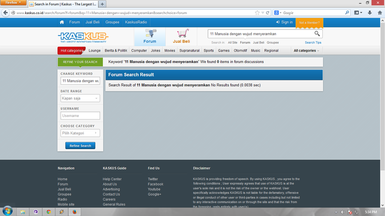
Task: Select the Search in Forum browser tab
Action: (x=63, y=4)
